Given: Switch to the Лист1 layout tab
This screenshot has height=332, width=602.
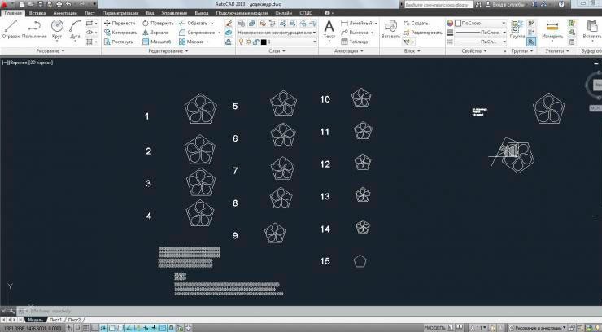Looking at the screenshot, I should 55,321.
